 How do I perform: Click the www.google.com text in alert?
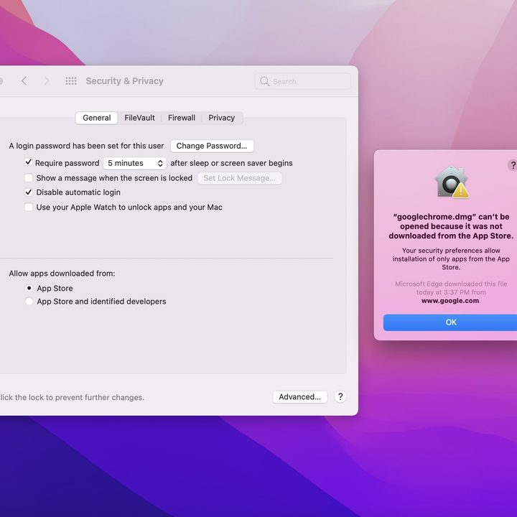450,301
